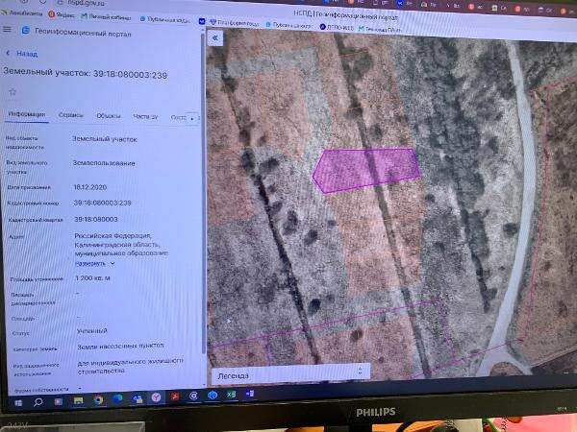Image resolution: width=577 pixels, height=432 pixels.
Task: Expand the address with Развернуть
Action: [x=94, y=264]
